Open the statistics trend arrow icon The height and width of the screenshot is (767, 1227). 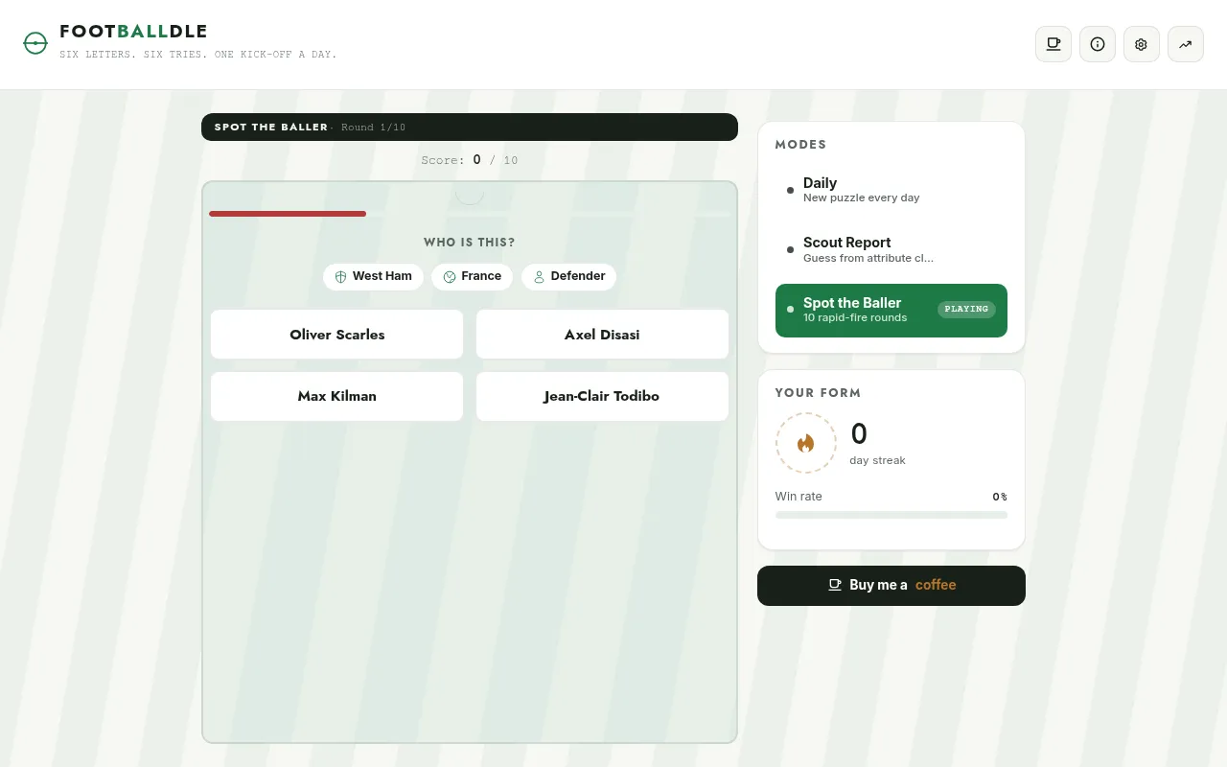click(1186, 44)
